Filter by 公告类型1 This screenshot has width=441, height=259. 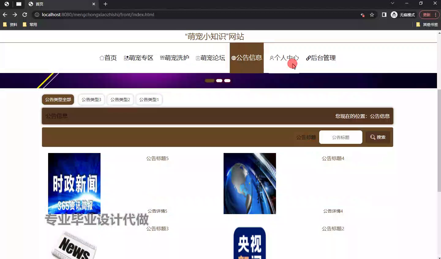click(x=149, y=100)
